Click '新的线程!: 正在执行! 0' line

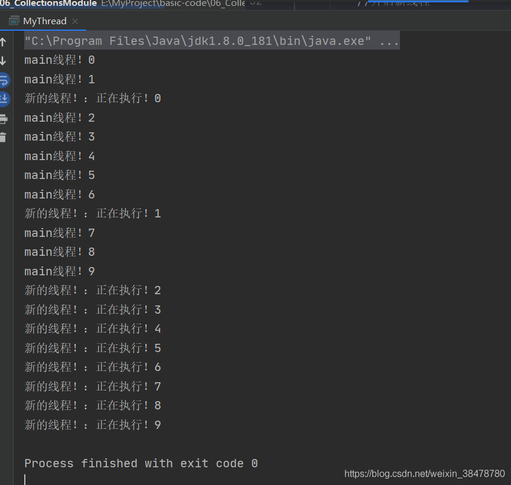point(93,98)
